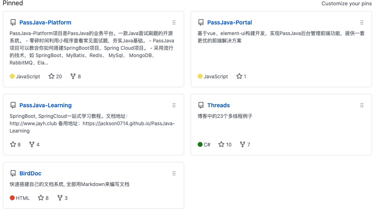Click Customize your pins
379x217 pixels.
[346, 4]
